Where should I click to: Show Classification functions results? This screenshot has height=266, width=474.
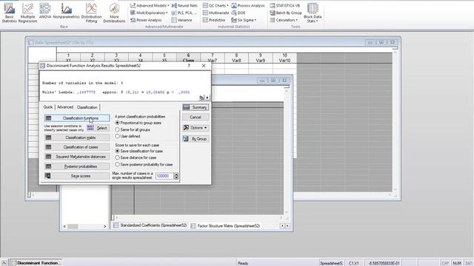(77, 118)
